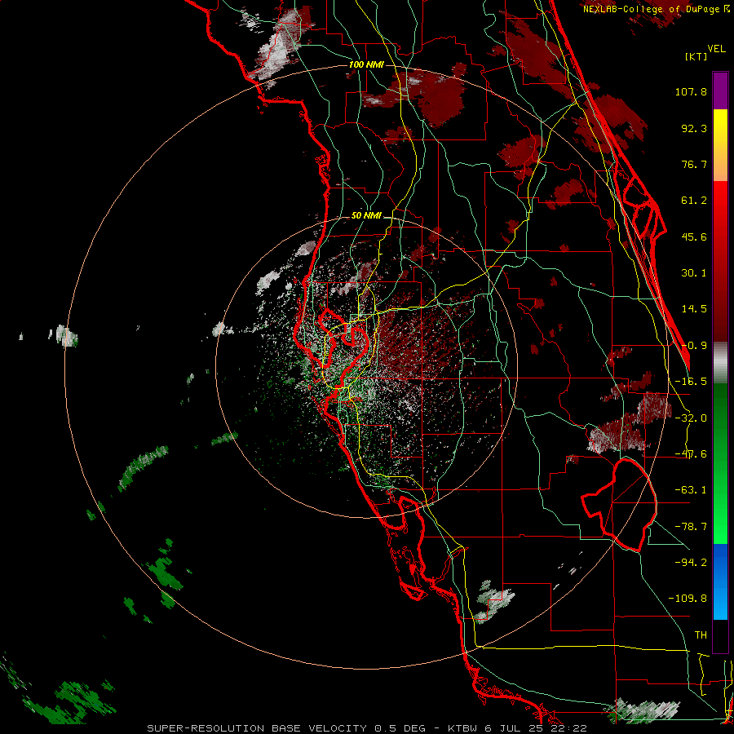Click the 100 NMI range ring label
Image resolution: width=734 pixels, height=734 pixels.
(366, 64)
